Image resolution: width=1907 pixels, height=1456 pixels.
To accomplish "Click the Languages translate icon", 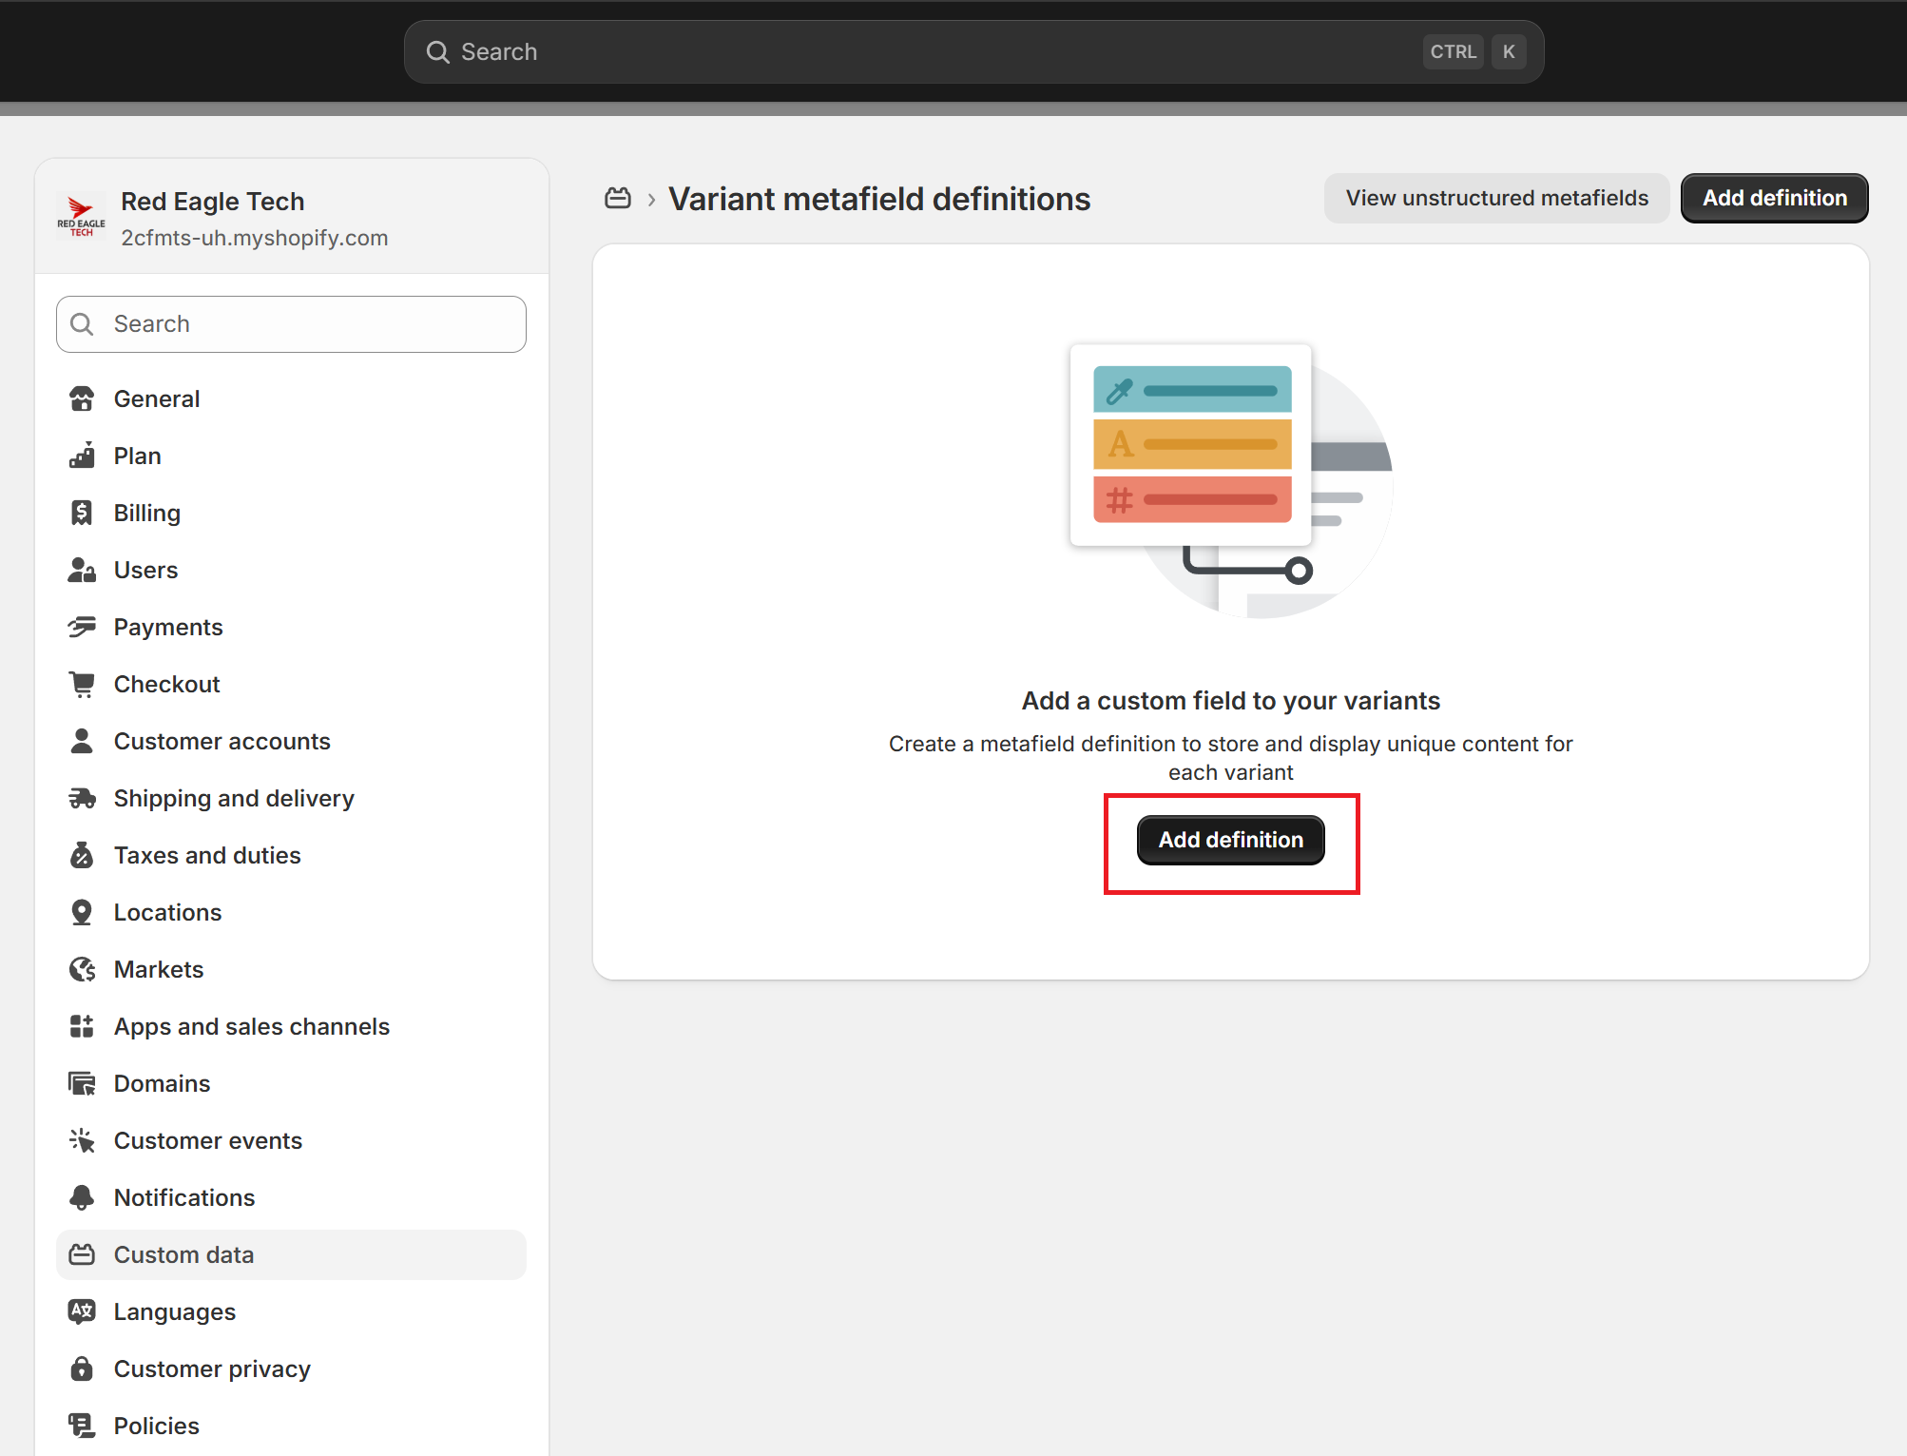I will pos(82,1312).
